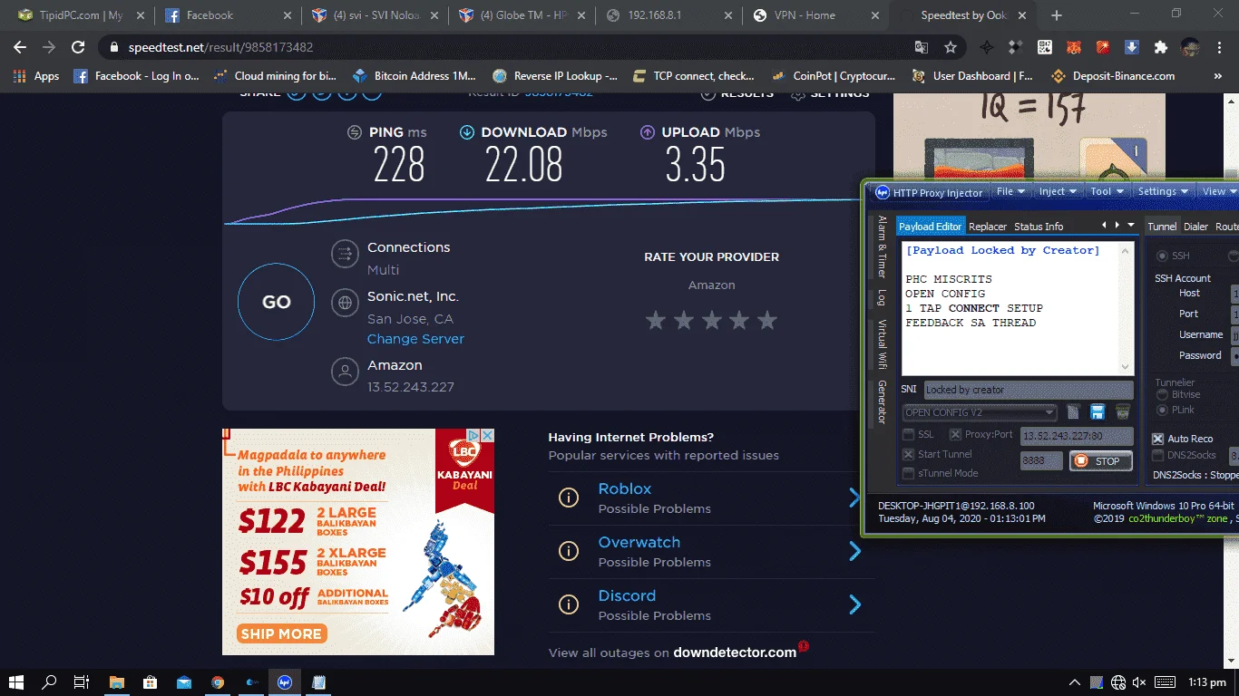1239x696 pixels.
Task: Open the downdetector.com link
Action: click(735, 652)
